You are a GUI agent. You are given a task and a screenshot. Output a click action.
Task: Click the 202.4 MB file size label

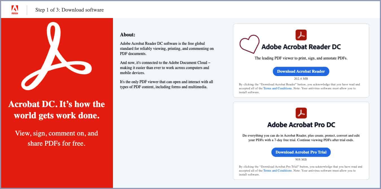[x=301, y=79]
